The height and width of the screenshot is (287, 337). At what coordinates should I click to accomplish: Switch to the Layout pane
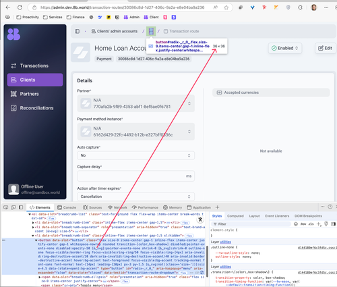(254, 216)
